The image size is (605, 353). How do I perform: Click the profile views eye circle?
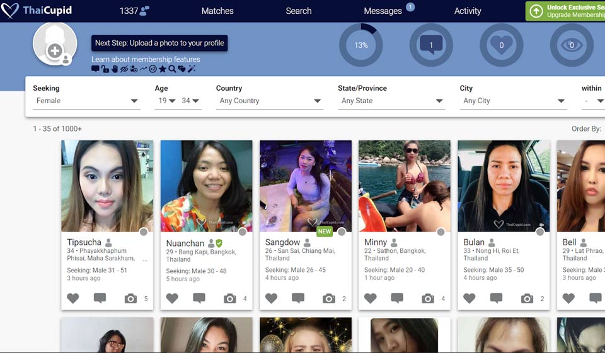(572, 45)
